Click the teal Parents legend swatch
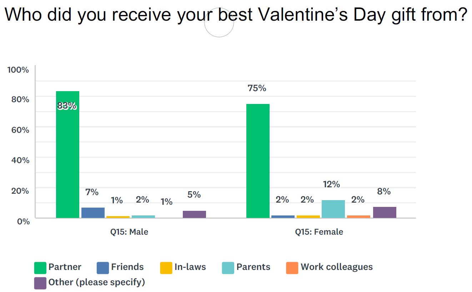This screenshot has width=472, height=292. coord(228,268)
